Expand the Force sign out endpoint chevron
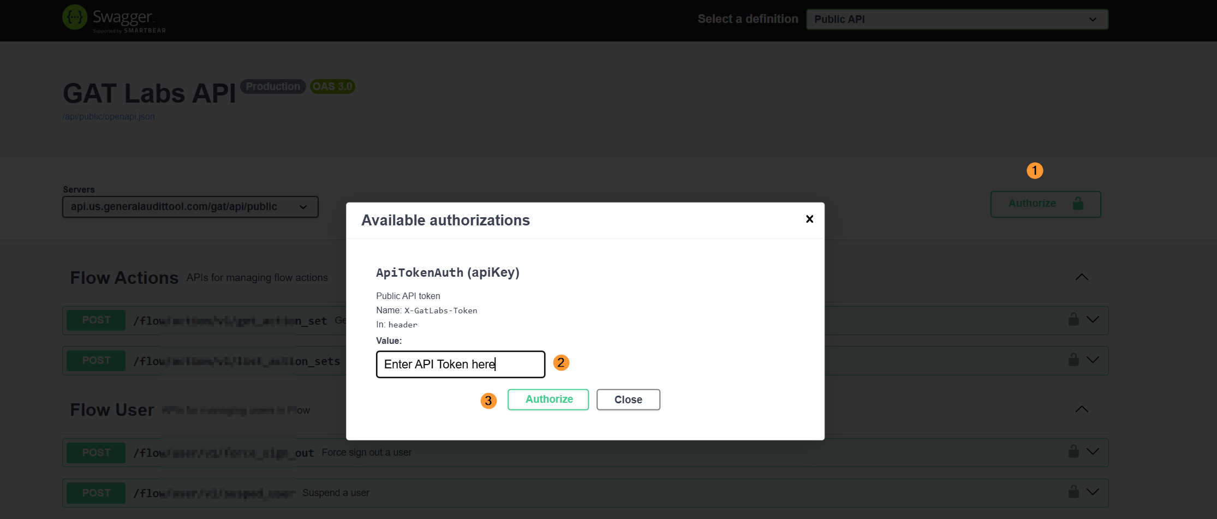 tap(1093, 451)
